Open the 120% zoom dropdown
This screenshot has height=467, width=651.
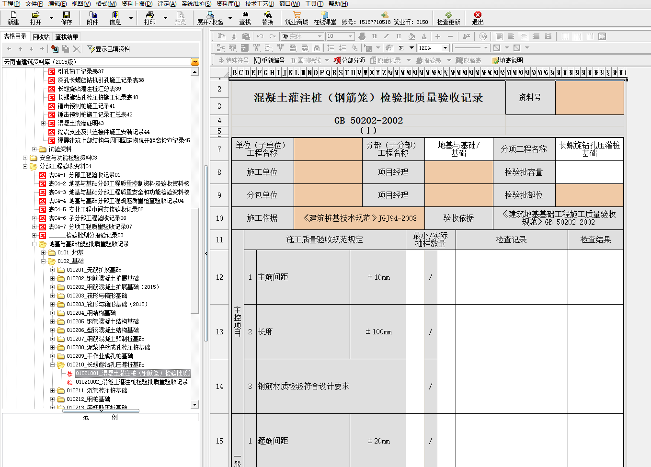[x=445, y=48]
